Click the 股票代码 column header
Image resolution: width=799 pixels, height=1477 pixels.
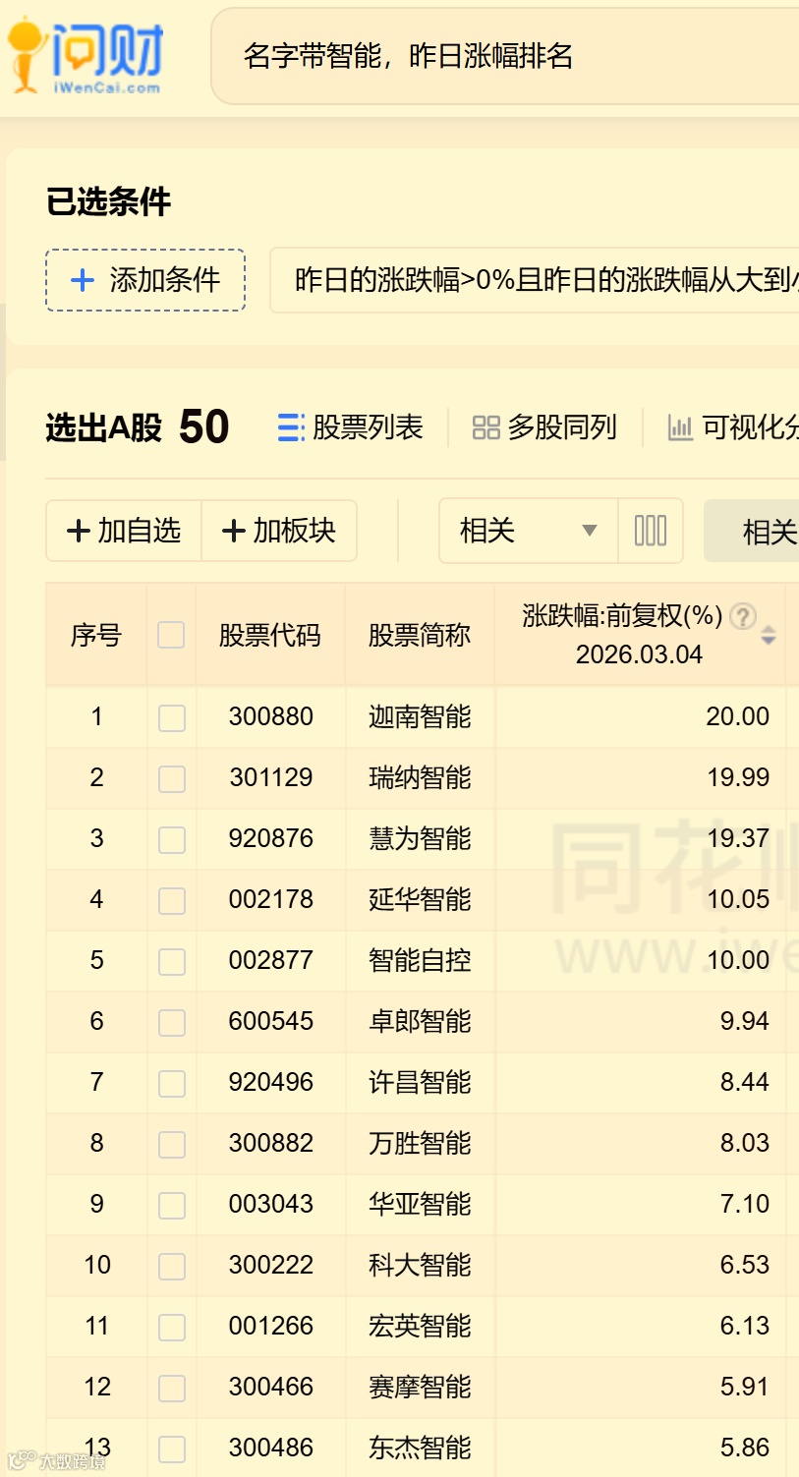click(270, 636)
